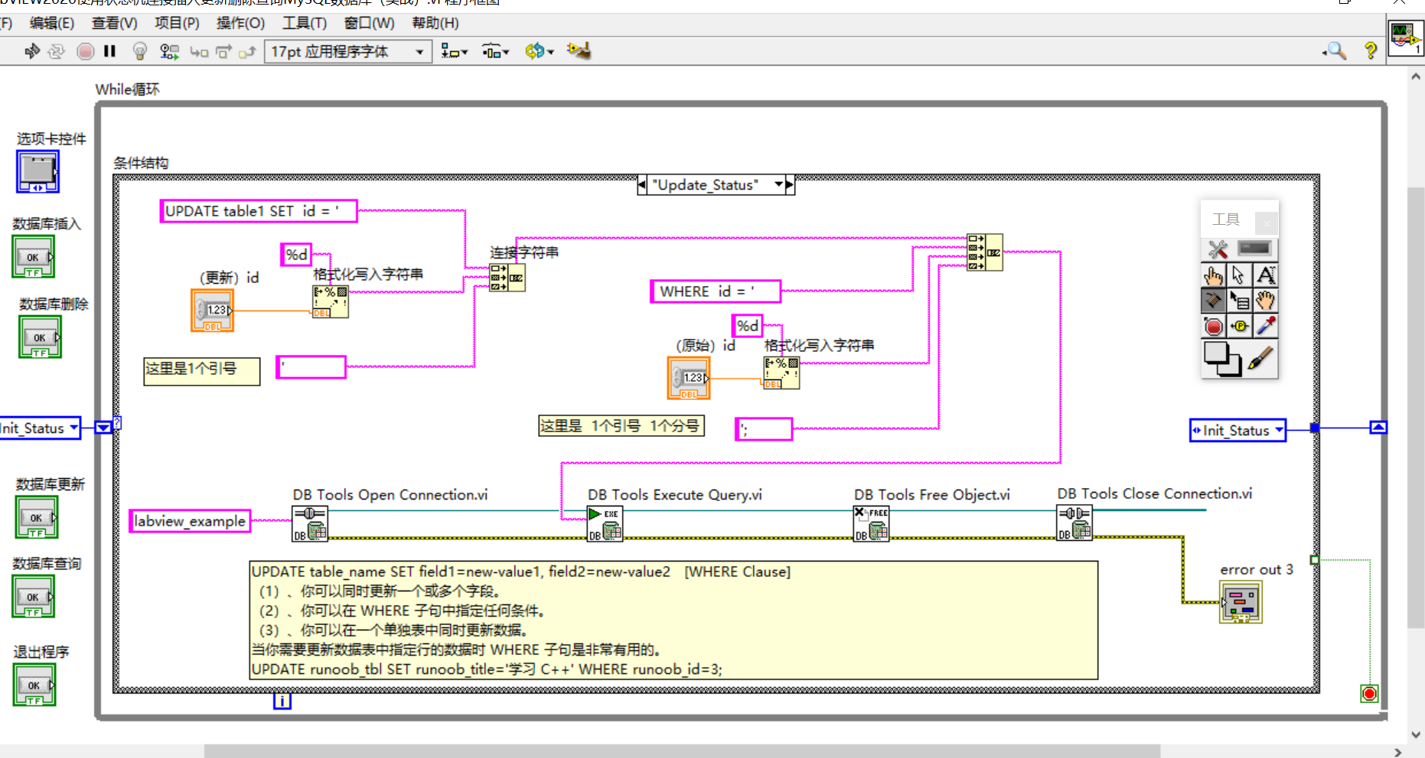Click the Run arrow on the toolbar
1425x758 pixels.
pyautogui.click(x=31, y=50)
